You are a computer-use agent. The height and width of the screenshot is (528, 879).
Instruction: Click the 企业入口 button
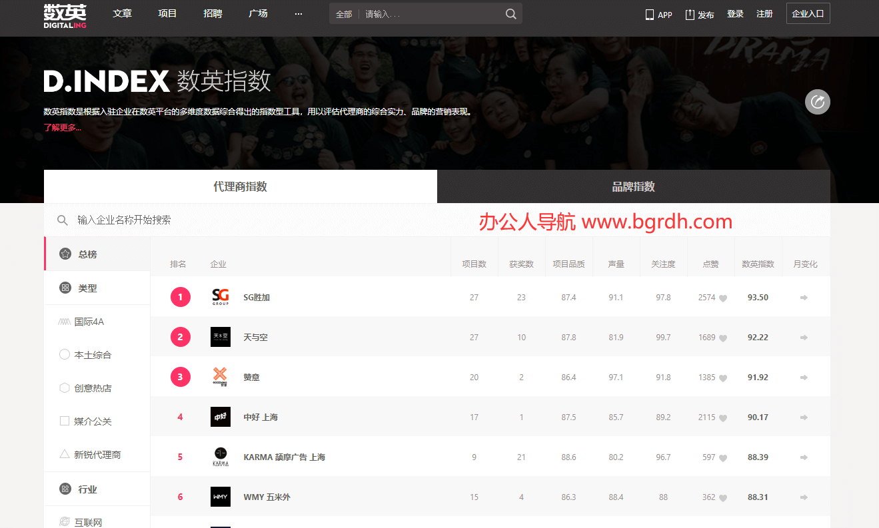(x=808, y=13)
